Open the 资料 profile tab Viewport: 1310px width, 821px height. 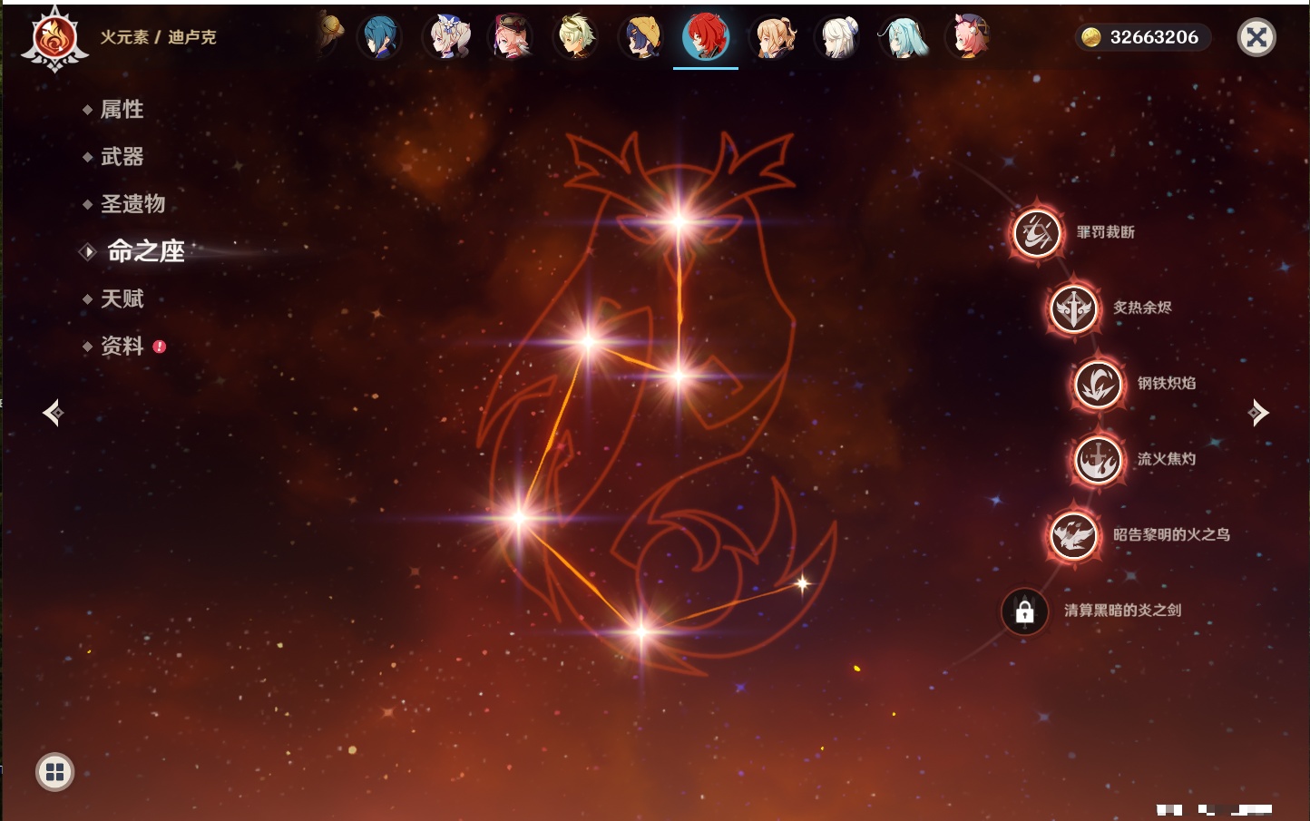(x=123, y=346)
